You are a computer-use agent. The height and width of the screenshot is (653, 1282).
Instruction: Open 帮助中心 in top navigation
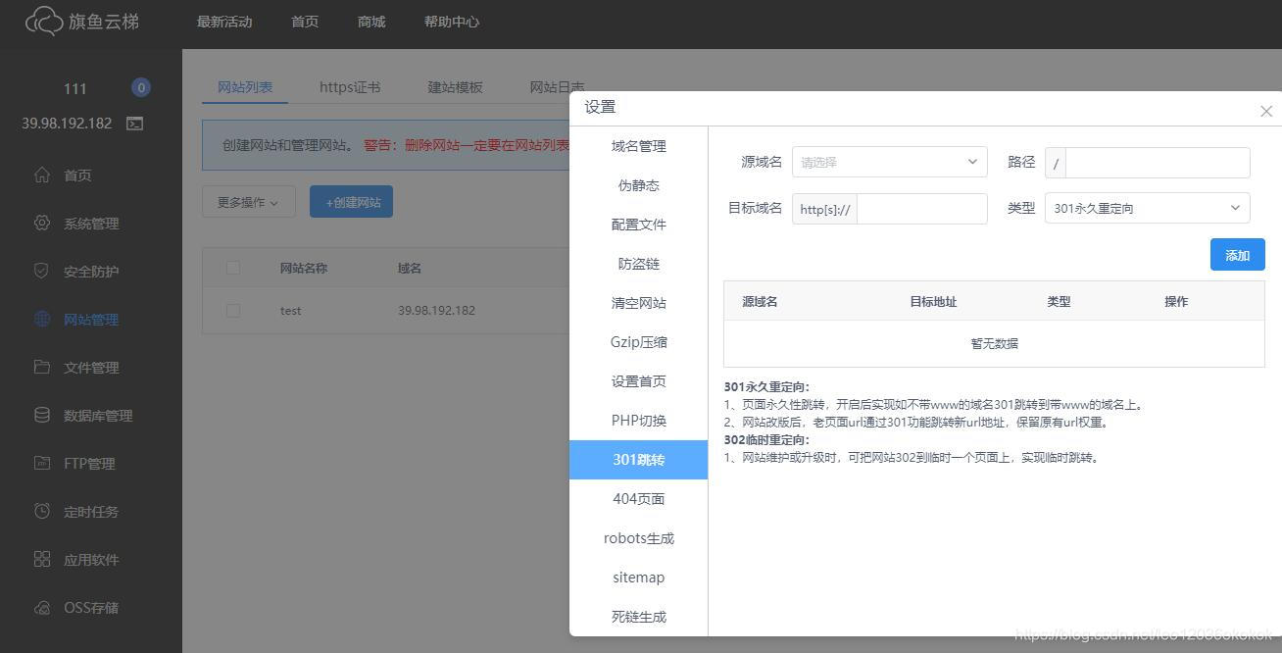point(452,22)
